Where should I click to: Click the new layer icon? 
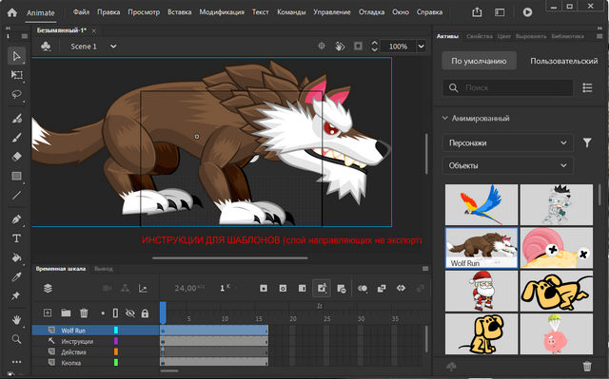tap(48, 313)
